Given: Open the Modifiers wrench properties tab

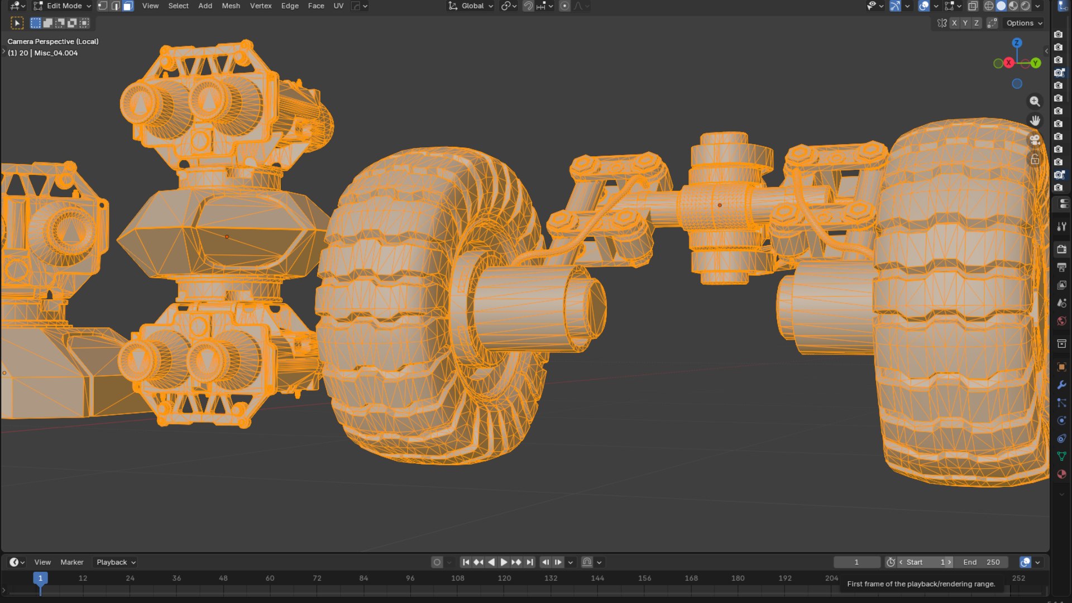Looking at the screenshot, I should pyautogui.click(x=1061, y=385).
